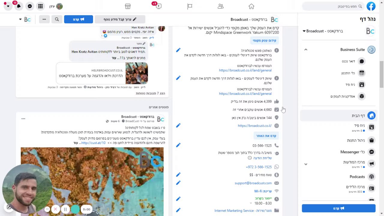Image resolution: width=384 pixels, height=216 pixels.
Task: Open the 'Broadcust - ברודקאסט' page selector dropdown
Action: click(323, 31)
